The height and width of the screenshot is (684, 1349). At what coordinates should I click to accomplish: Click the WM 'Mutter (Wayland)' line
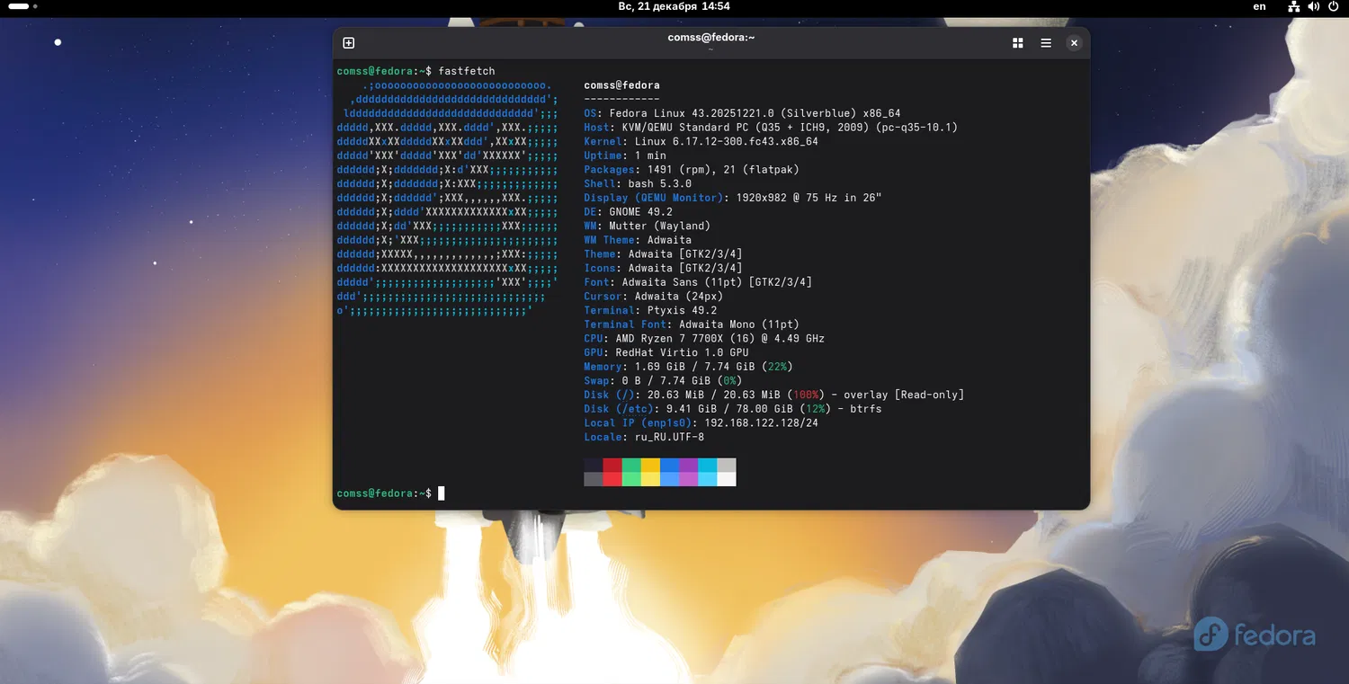647,227
